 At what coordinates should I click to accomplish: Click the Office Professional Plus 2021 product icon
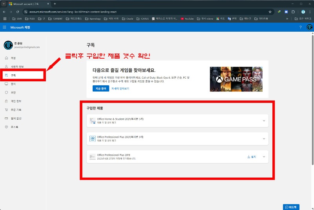pyautogui.click(x=93, y=138)
